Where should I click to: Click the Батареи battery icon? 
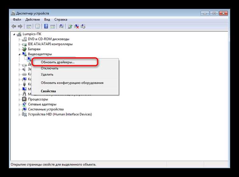point(24,49)
